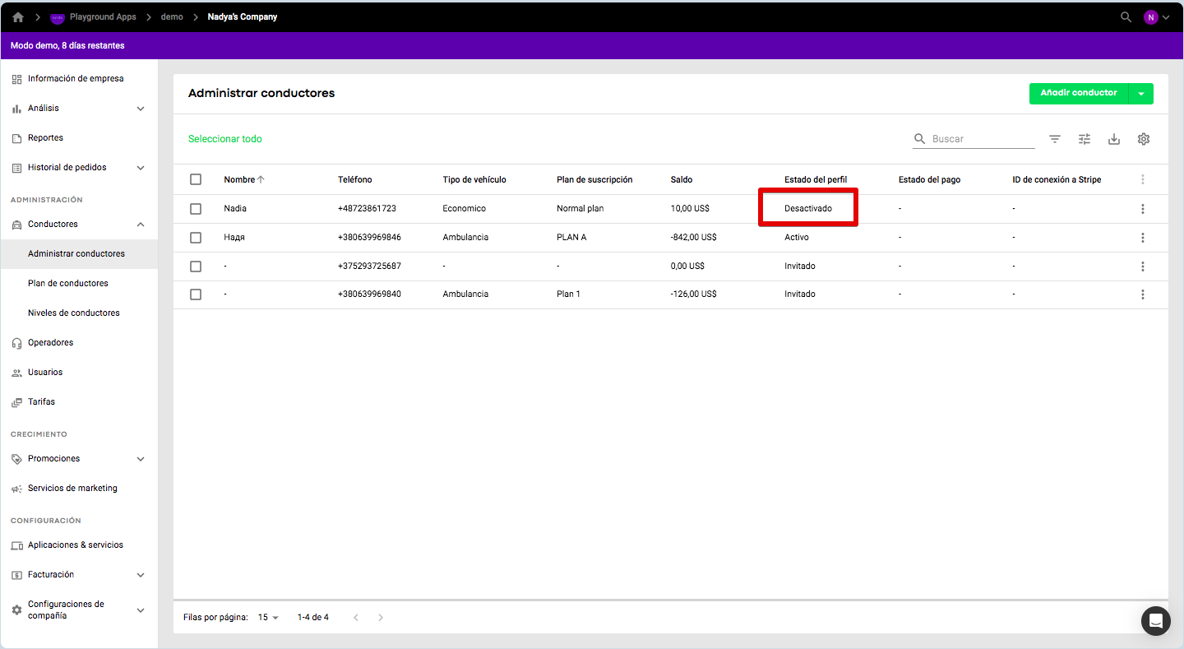
Task: Check the Надя row checkbox
Action: click(x=196, y=238)
